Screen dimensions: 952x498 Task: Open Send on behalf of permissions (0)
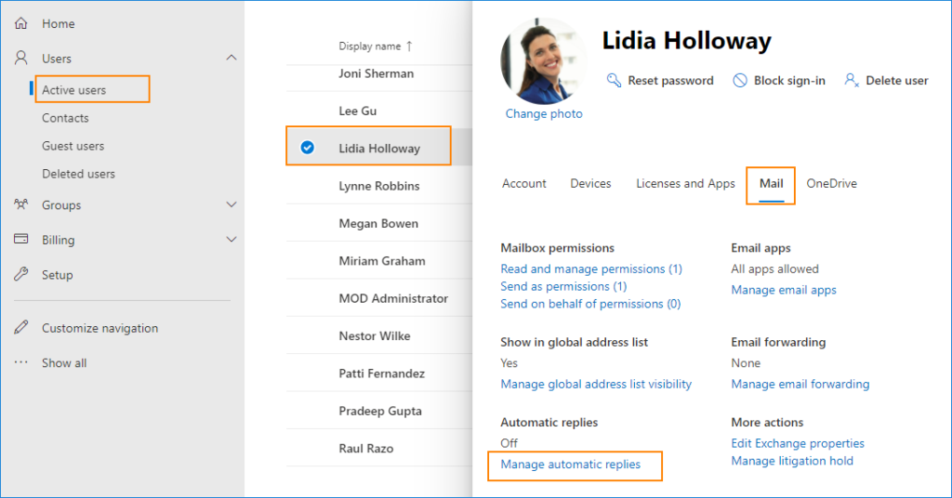click(x=590, y=304)
